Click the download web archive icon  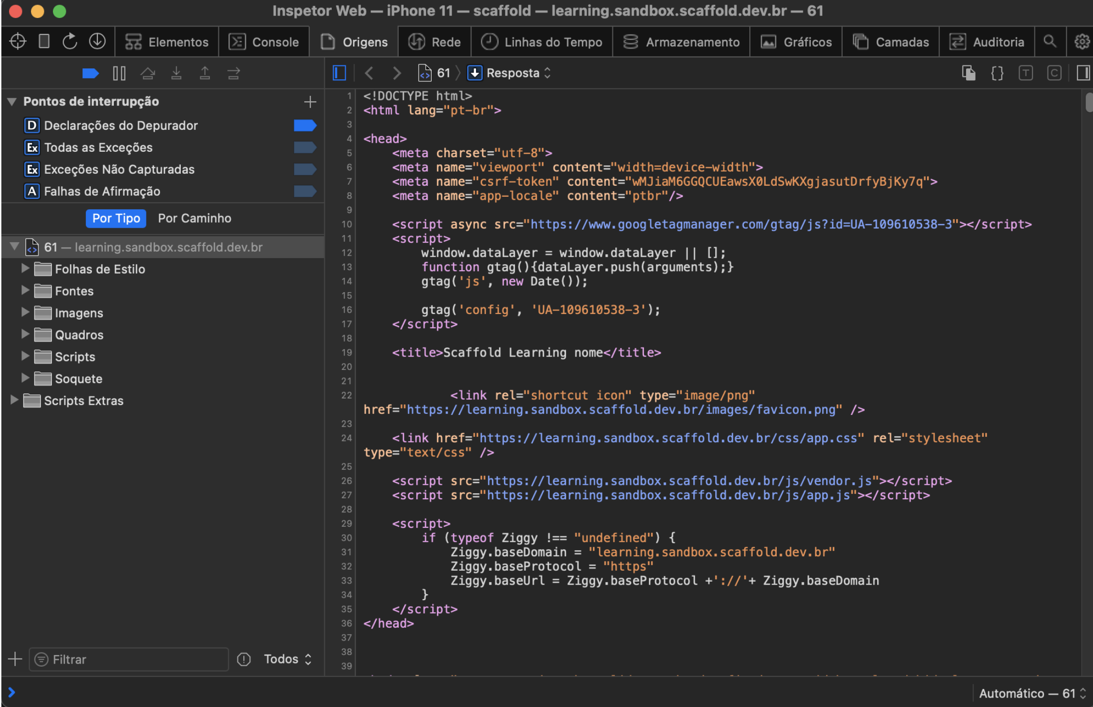point(97,41)
